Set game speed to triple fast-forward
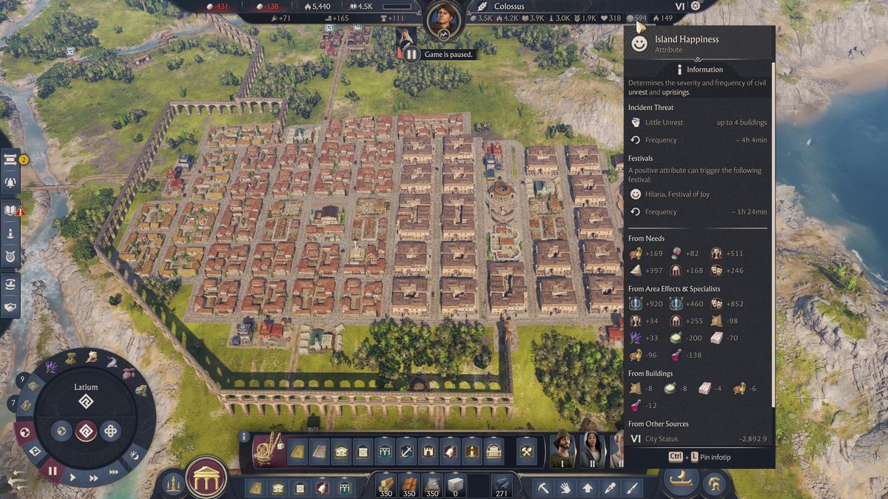Image resolution: width=888 pixels, height=499 pixels. click(x=114, y=472)
